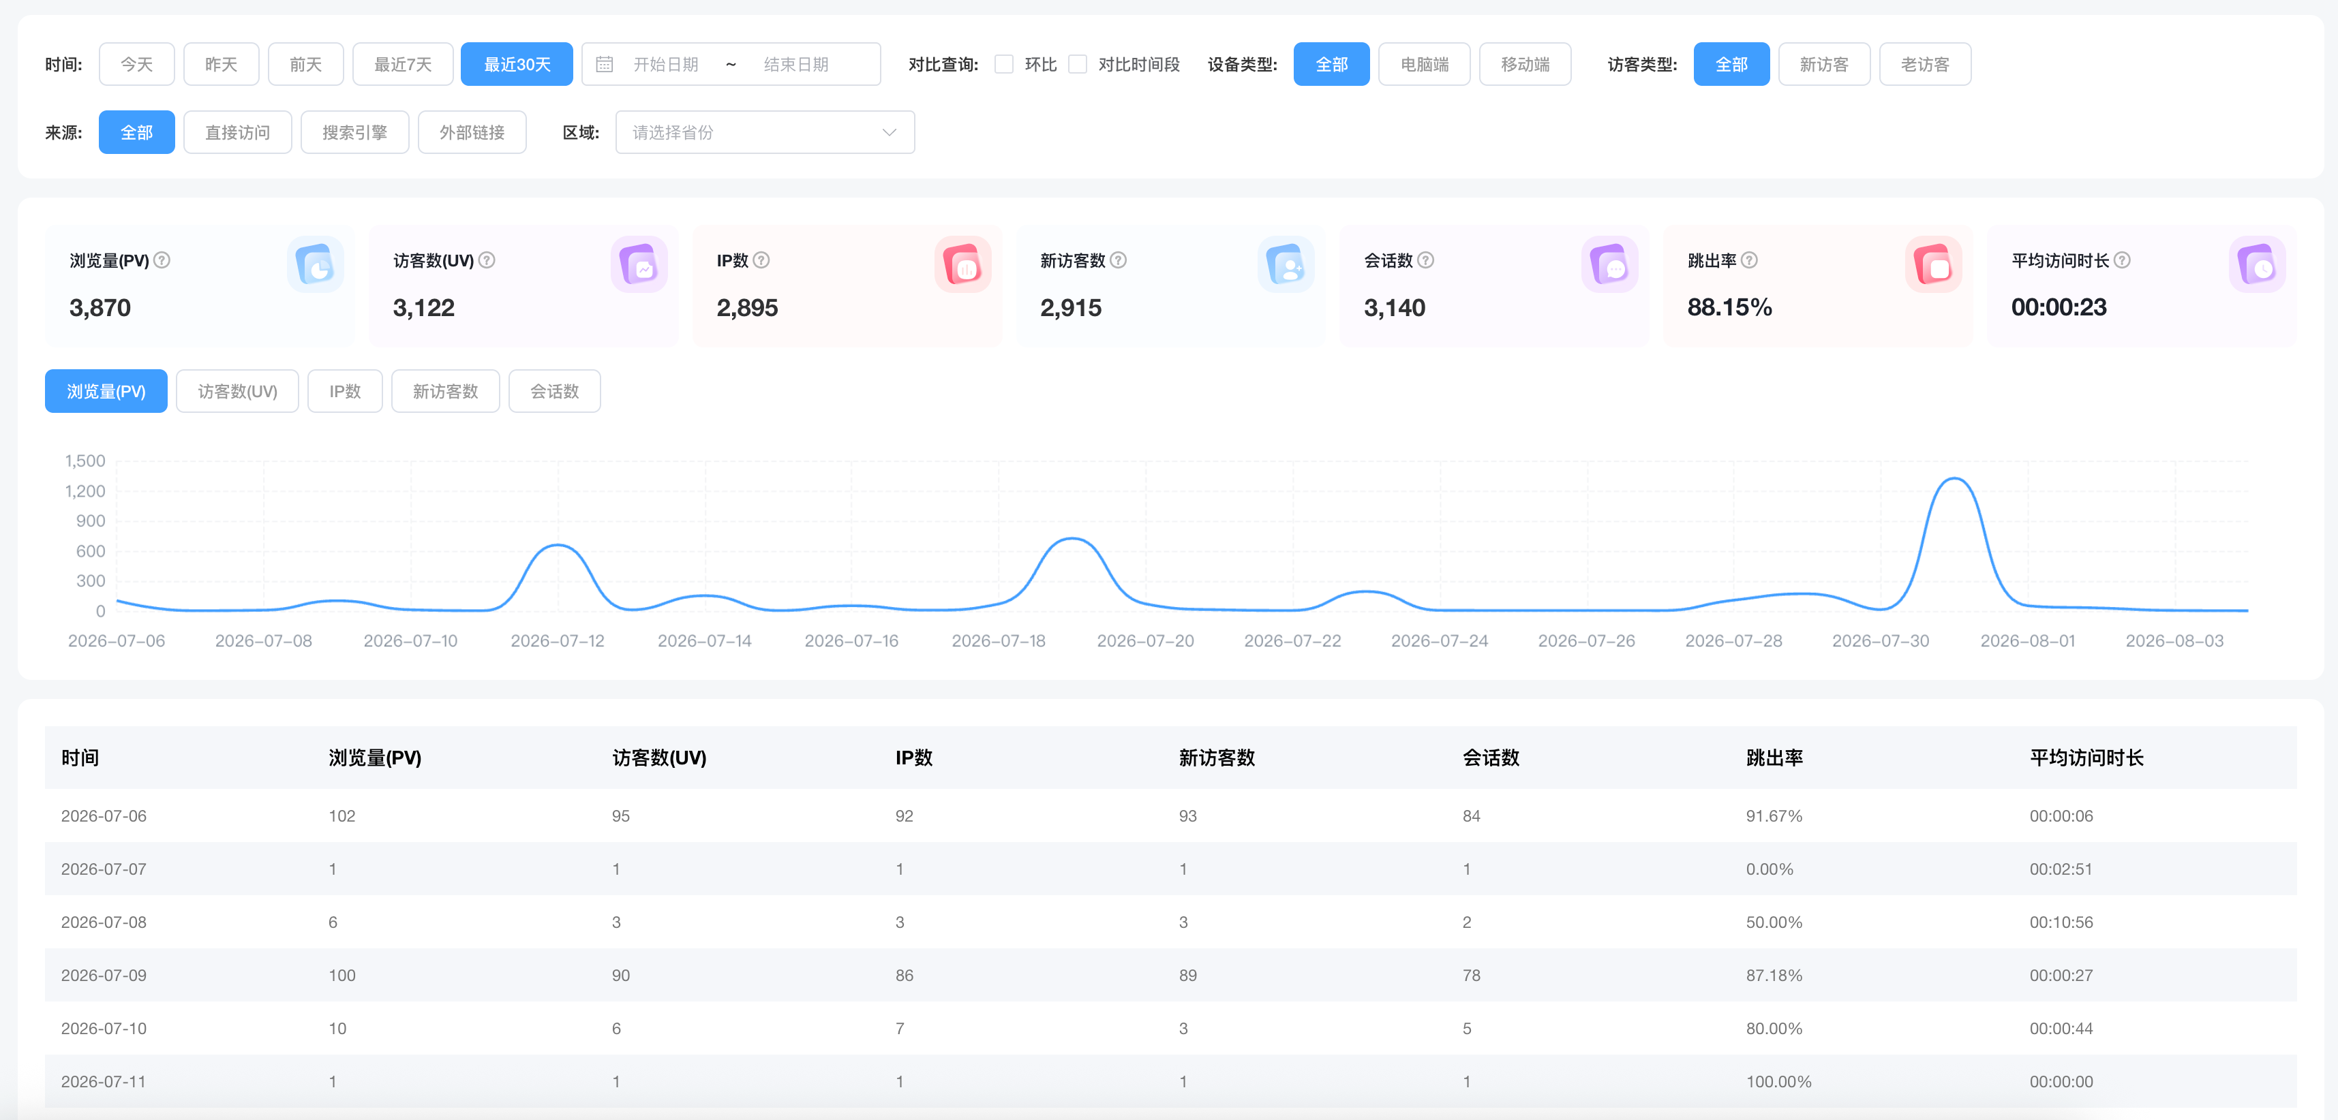Select 今天 time filter
2338x1120 pixels.
[x=137, y=65]
